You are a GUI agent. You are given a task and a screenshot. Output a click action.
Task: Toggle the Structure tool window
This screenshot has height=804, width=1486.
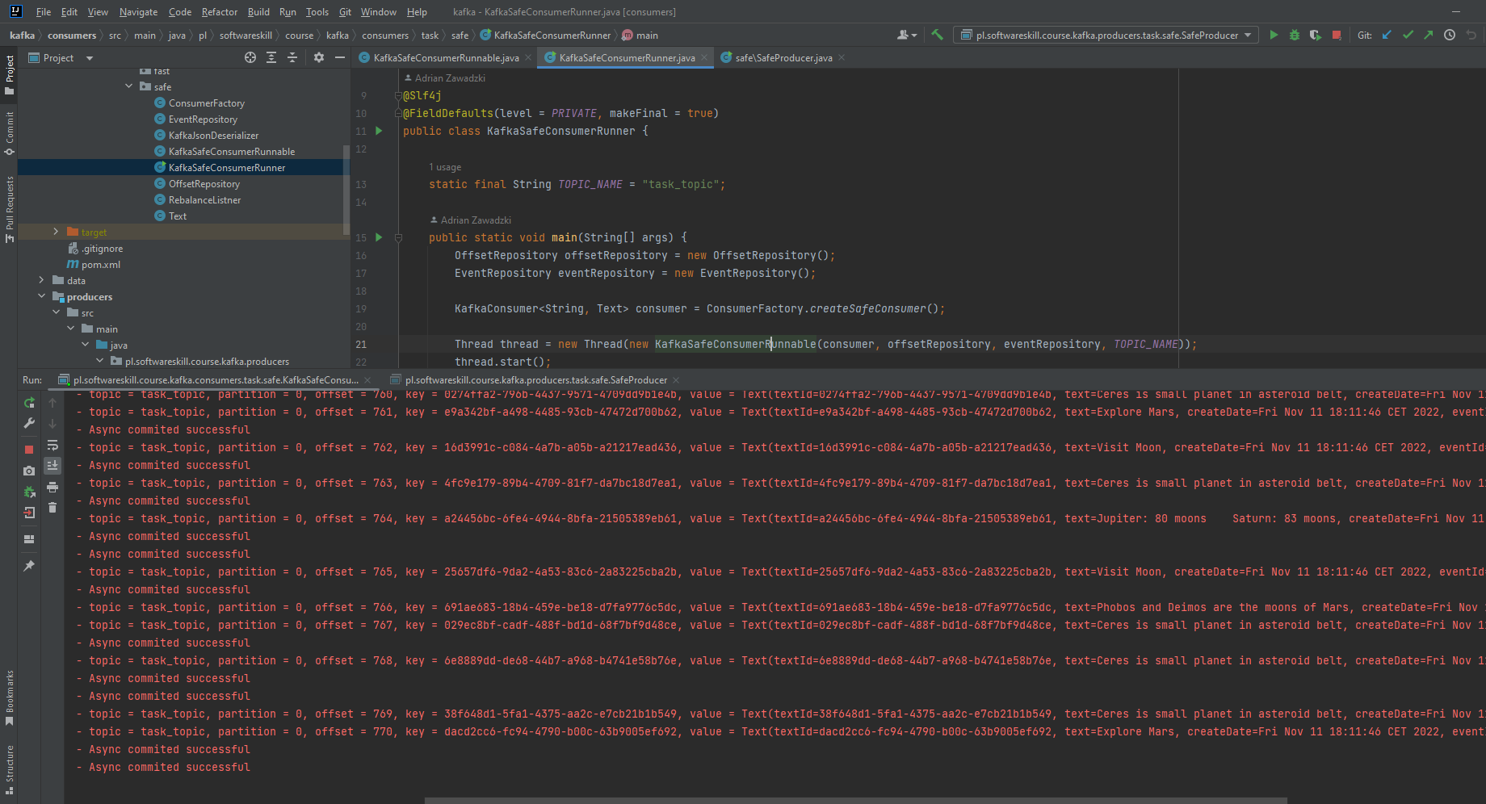[10, 763]
